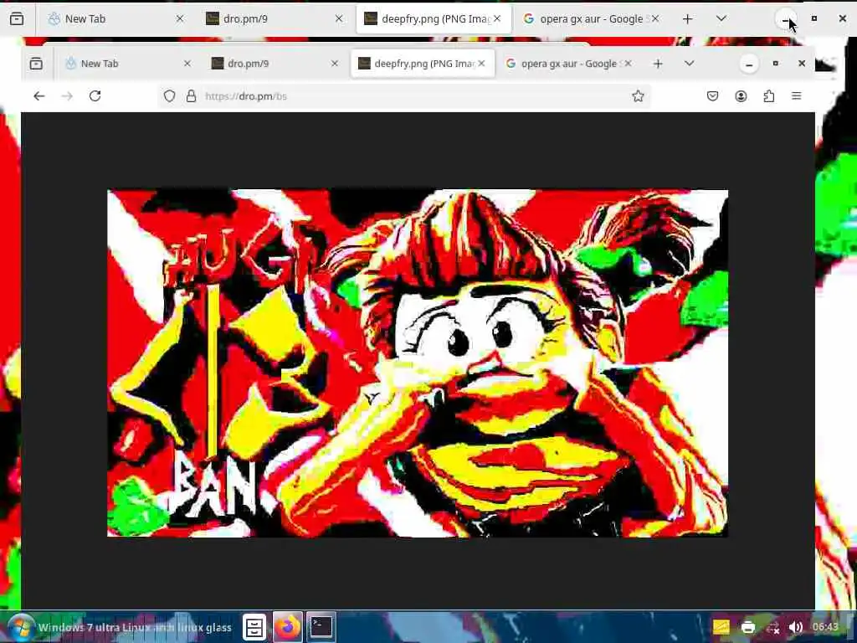Switch to New Tab in the front window

(x=128, y=64)
